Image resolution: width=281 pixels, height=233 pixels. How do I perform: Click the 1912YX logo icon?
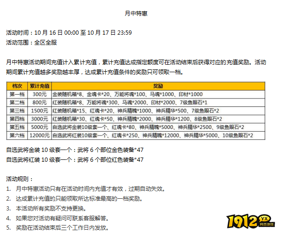[x=251, y=221]
